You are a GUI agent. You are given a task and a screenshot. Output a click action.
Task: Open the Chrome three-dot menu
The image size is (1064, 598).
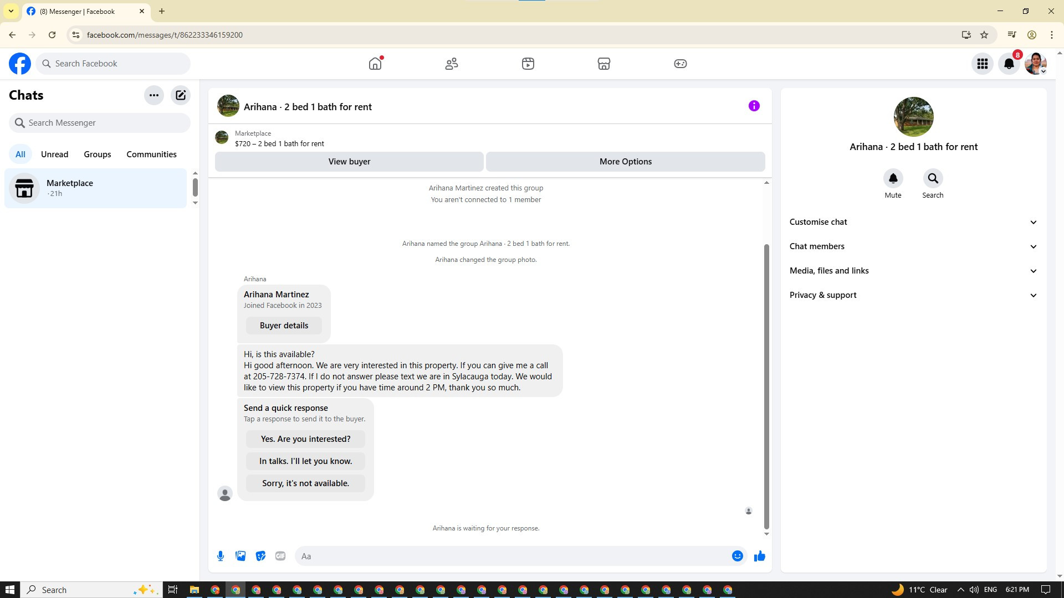(1052, 35)
